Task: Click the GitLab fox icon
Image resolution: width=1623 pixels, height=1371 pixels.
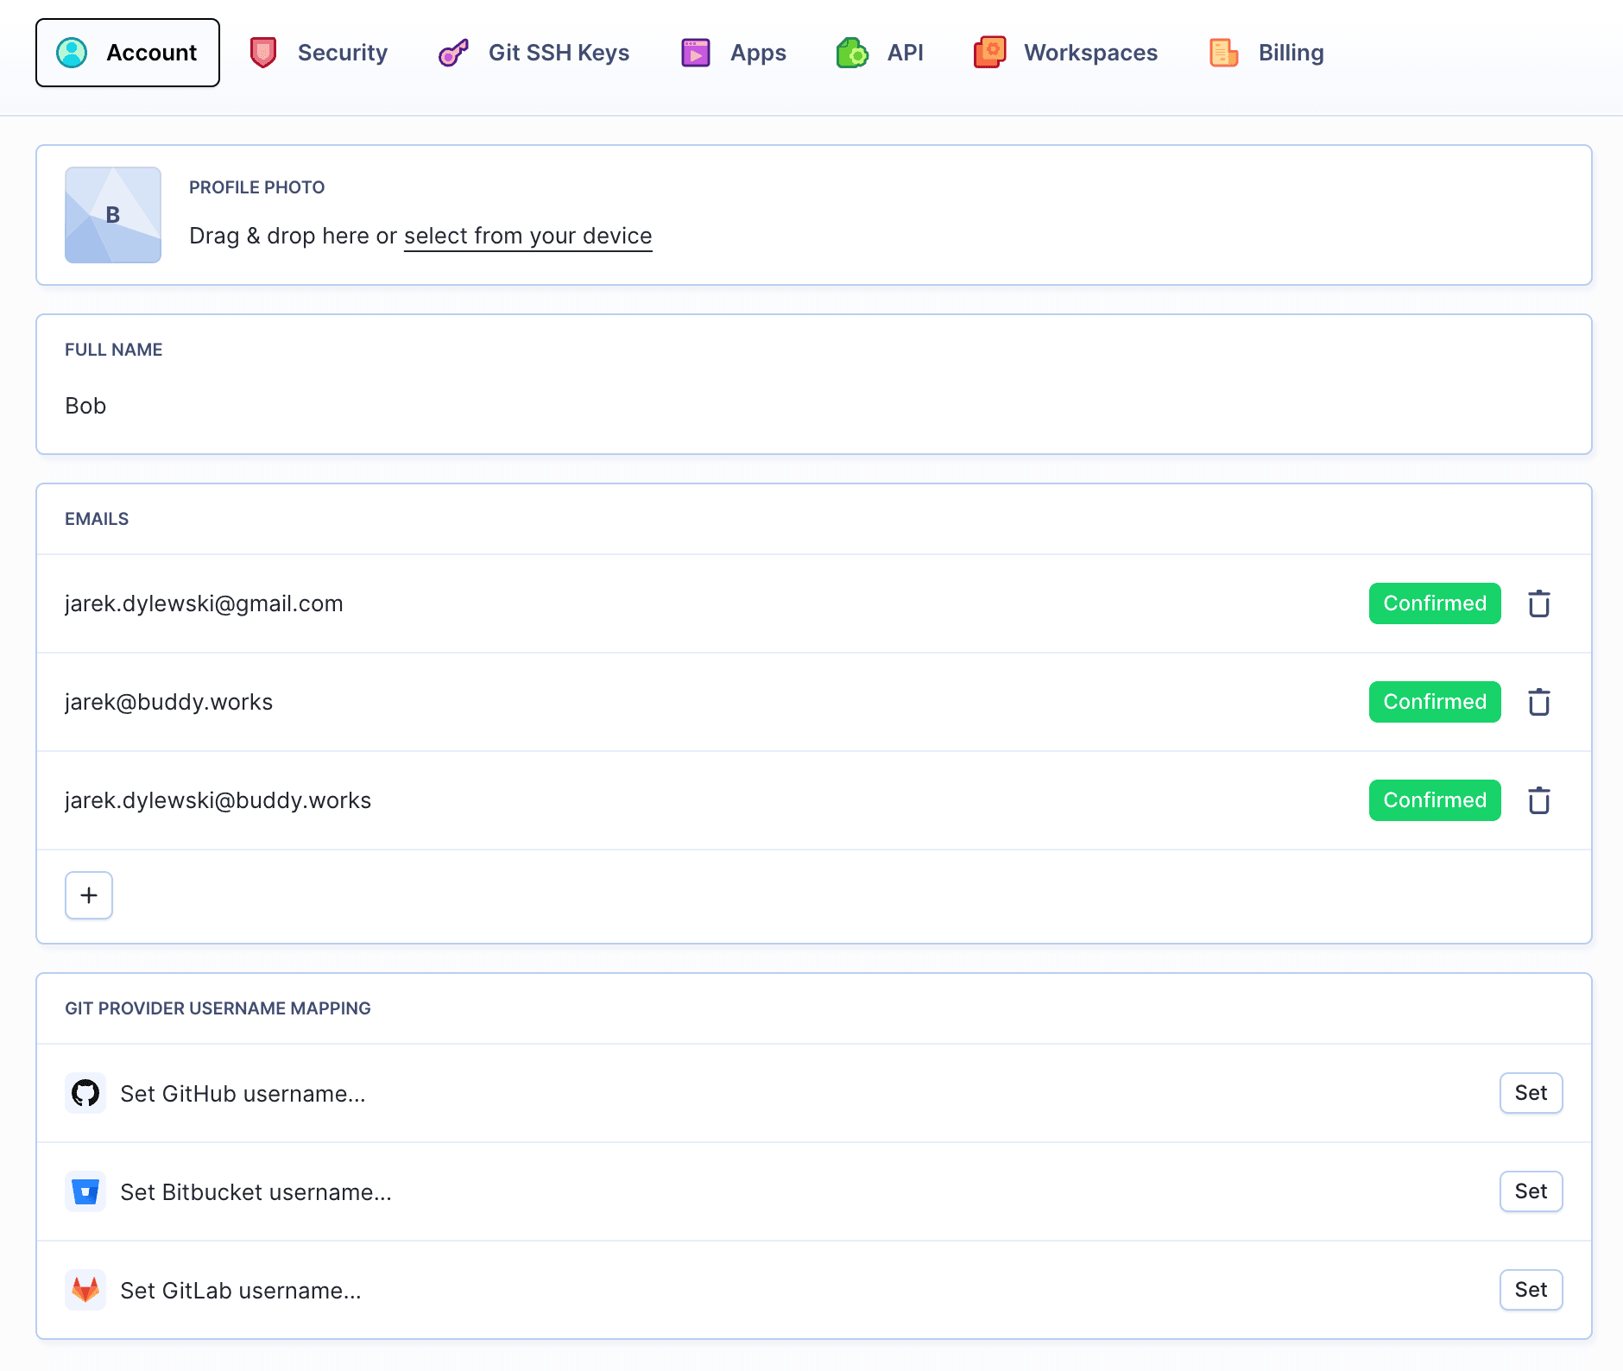Action: tap(85, 1290)
